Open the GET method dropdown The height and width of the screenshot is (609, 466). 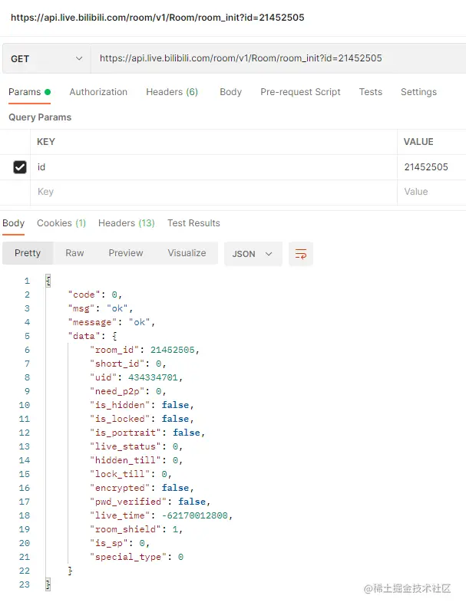[x=47, y=58]
